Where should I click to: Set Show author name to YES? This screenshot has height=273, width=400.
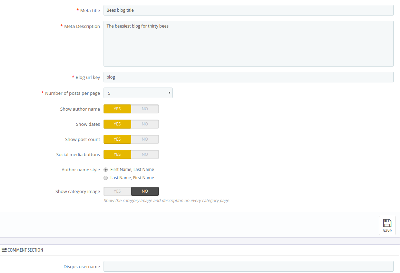(117, 109)
